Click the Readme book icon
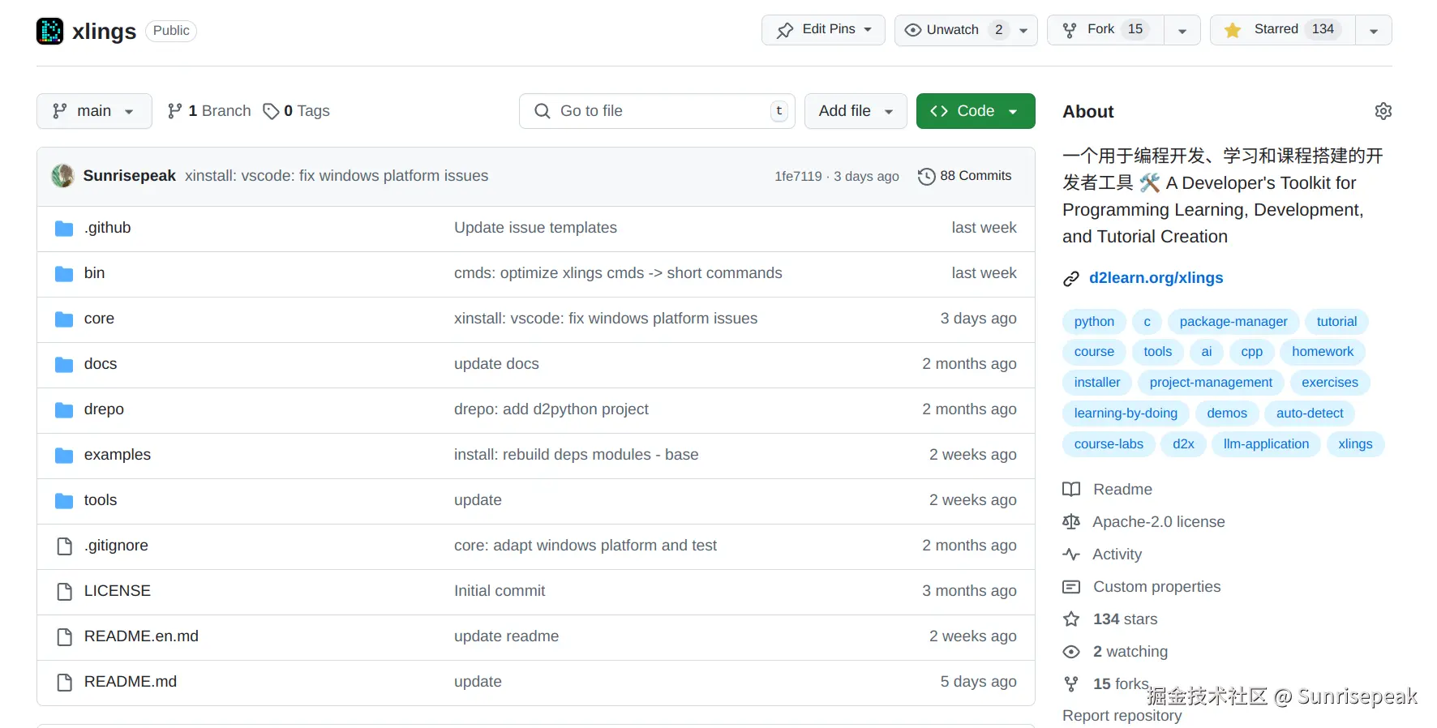1437x728 pixels. [x=1071, y=490]
